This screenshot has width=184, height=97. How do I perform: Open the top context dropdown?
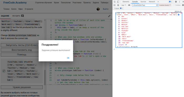(x=124, y=5)
